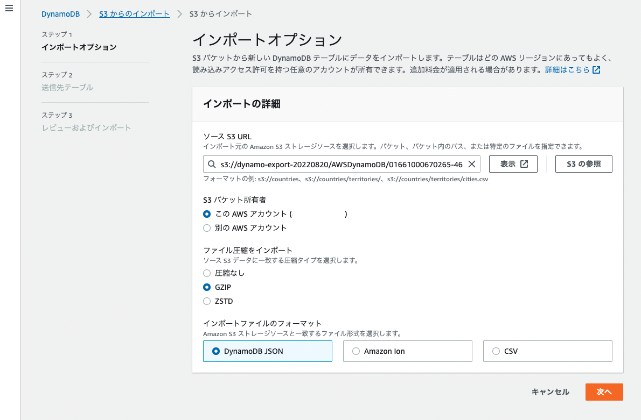The width and height of the screenshot is (641, 420).
Task: Cancel the import with キャンセル
Action: (550, 392)
